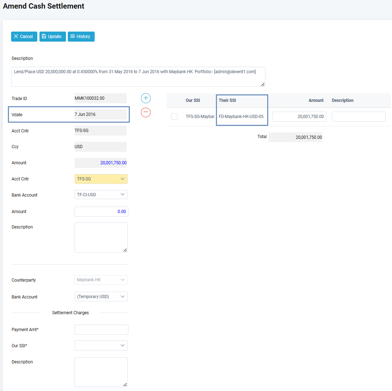Click the FD-Maybank-HK-USD-05 cell
Viewport: 392px width, 391px height.
(x=241, y=117)
